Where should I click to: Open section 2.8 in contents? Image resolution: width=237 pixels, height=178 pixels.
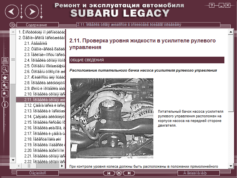[x=44, y=83]
